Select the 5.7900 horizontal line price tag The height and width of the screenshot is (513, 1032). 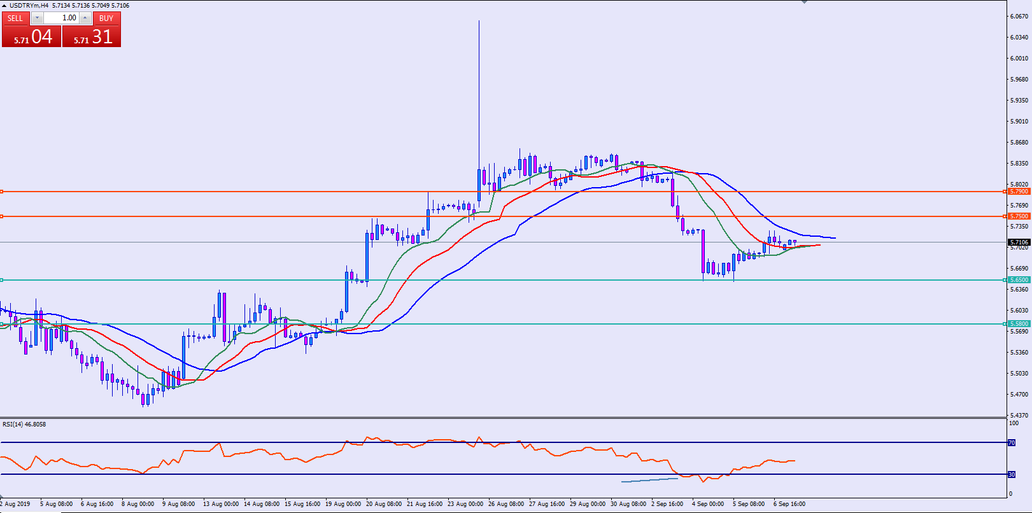coord(1019,192)
